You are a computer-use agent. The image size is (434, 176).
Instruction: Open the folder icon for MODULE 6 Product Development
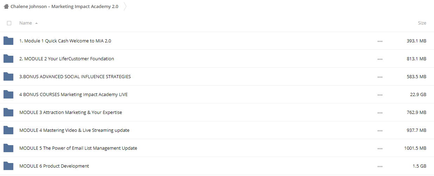point(8,166)
